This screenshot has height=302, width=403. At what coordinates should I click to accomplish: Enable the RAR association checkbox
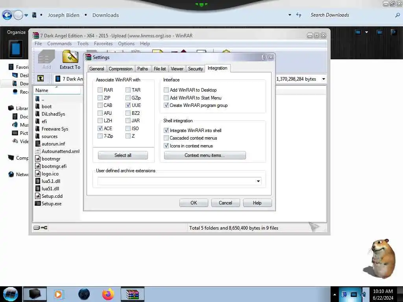click(100, 90)
